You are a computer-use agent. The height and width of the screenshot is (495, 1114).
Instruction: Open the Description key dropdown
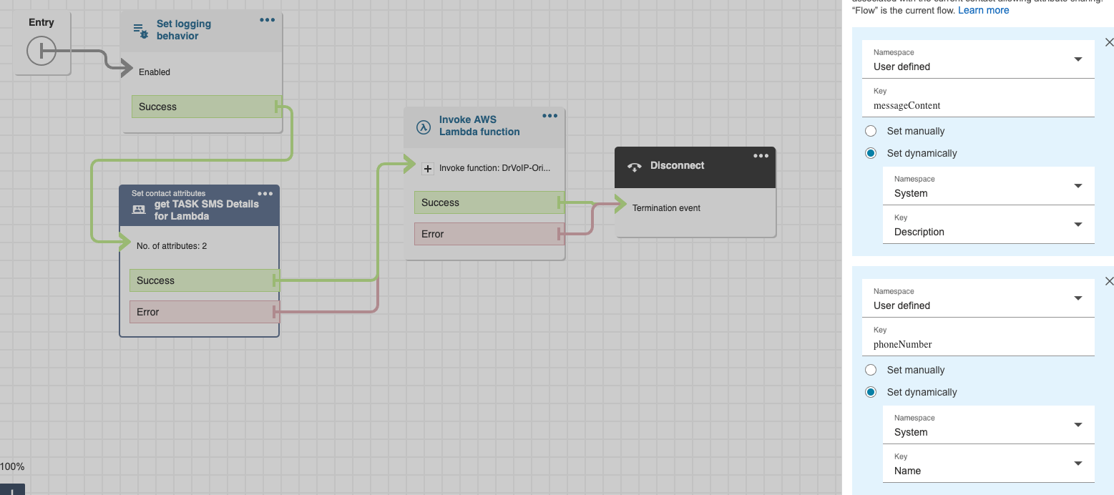[x=989, y=225]
